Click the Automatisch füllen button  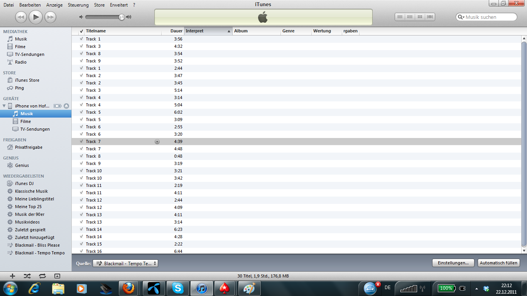pyautogui.click(x=498, y=263)
